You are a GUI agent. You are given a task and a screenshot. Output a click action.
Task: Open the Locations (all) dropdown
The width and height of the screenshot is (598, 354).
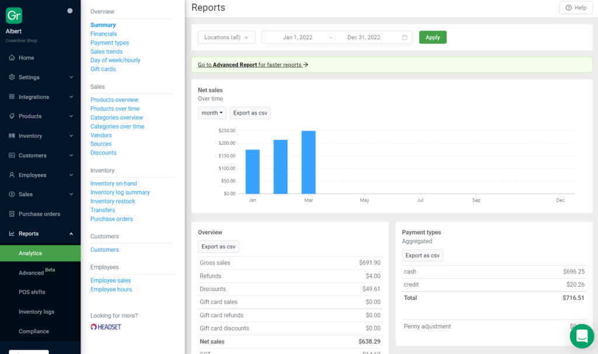227,37
